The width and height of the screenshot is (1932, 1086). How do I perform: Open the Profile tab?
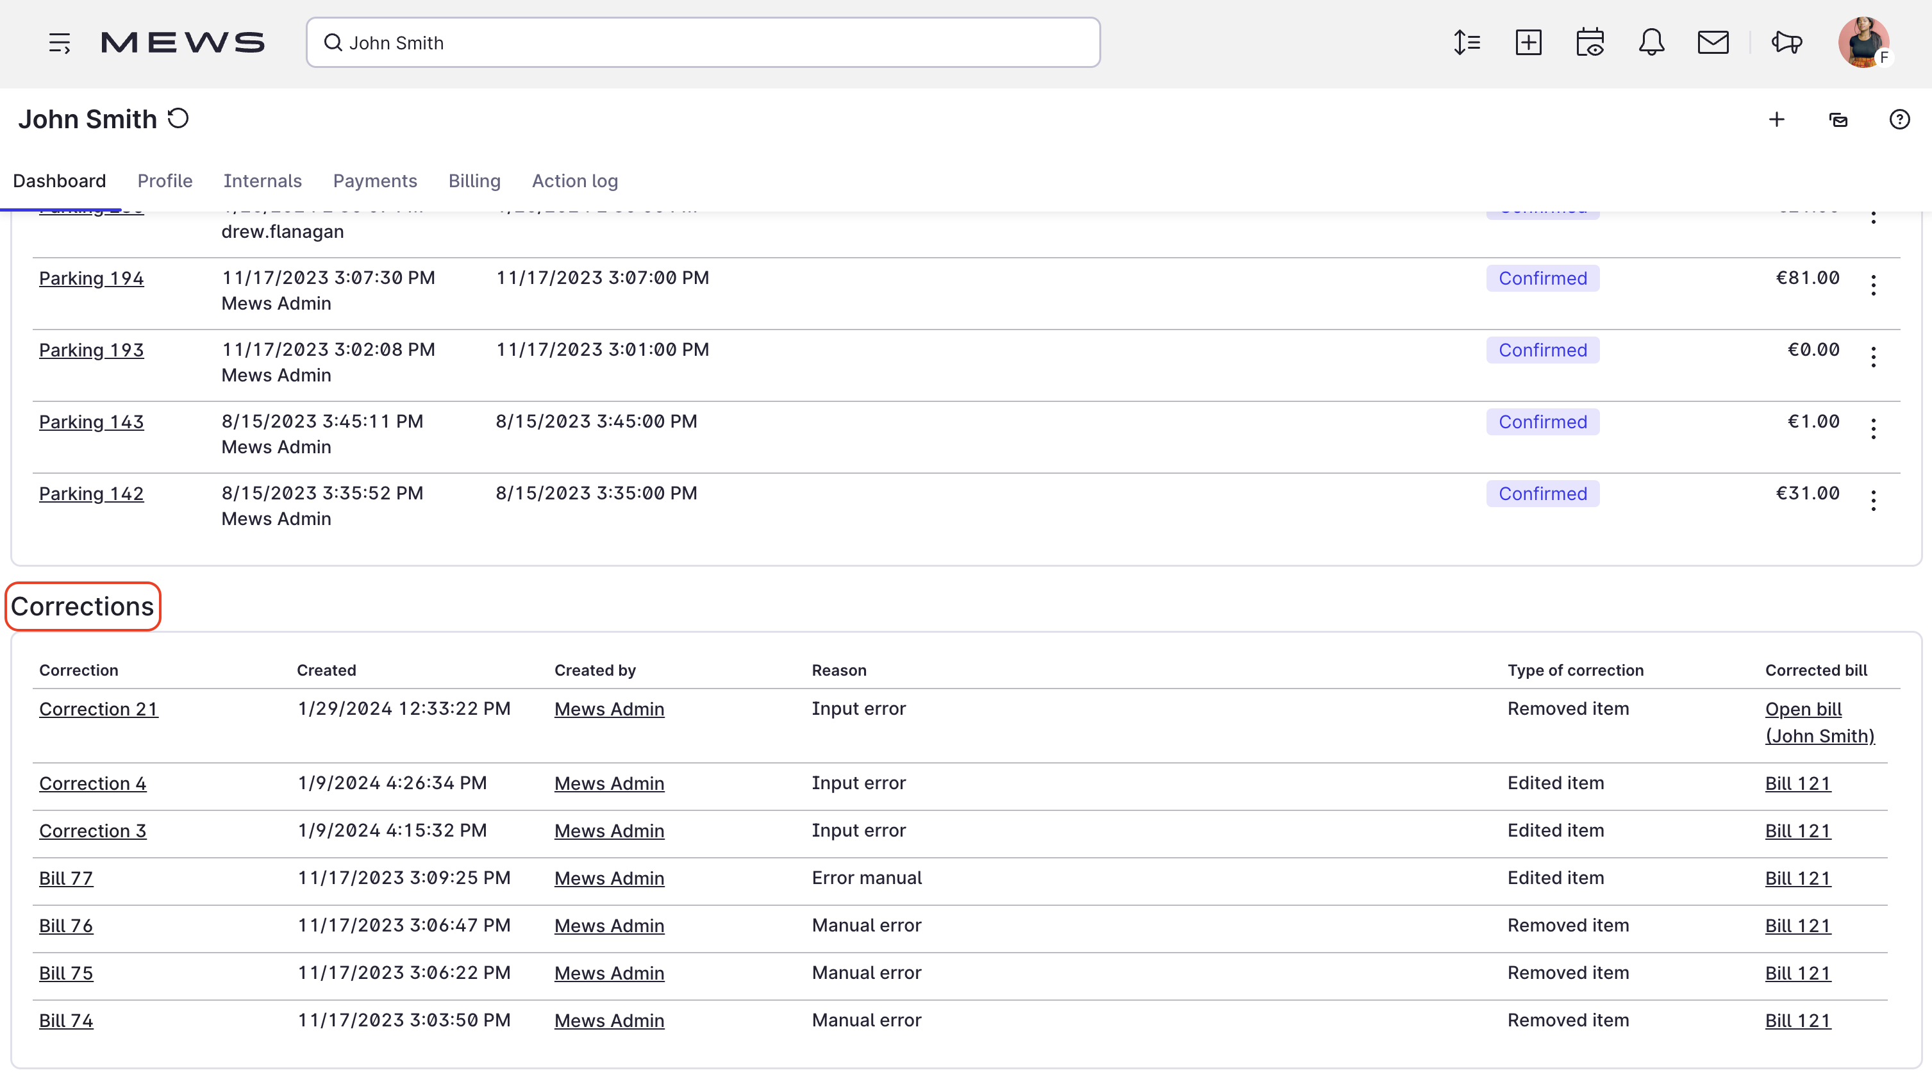click(x=164, y=181)
